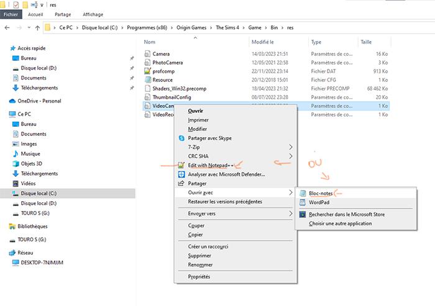
Task: Expand chevron after Origin Games breadcrumb
Action: (x=211, y=27)
